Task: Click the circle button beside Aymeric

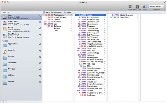Action: 40,51
